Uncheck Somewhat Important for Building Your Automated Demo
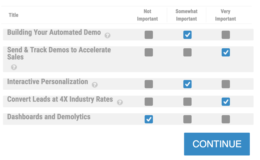This screenshot has height=160, width=260. [187, 35]
